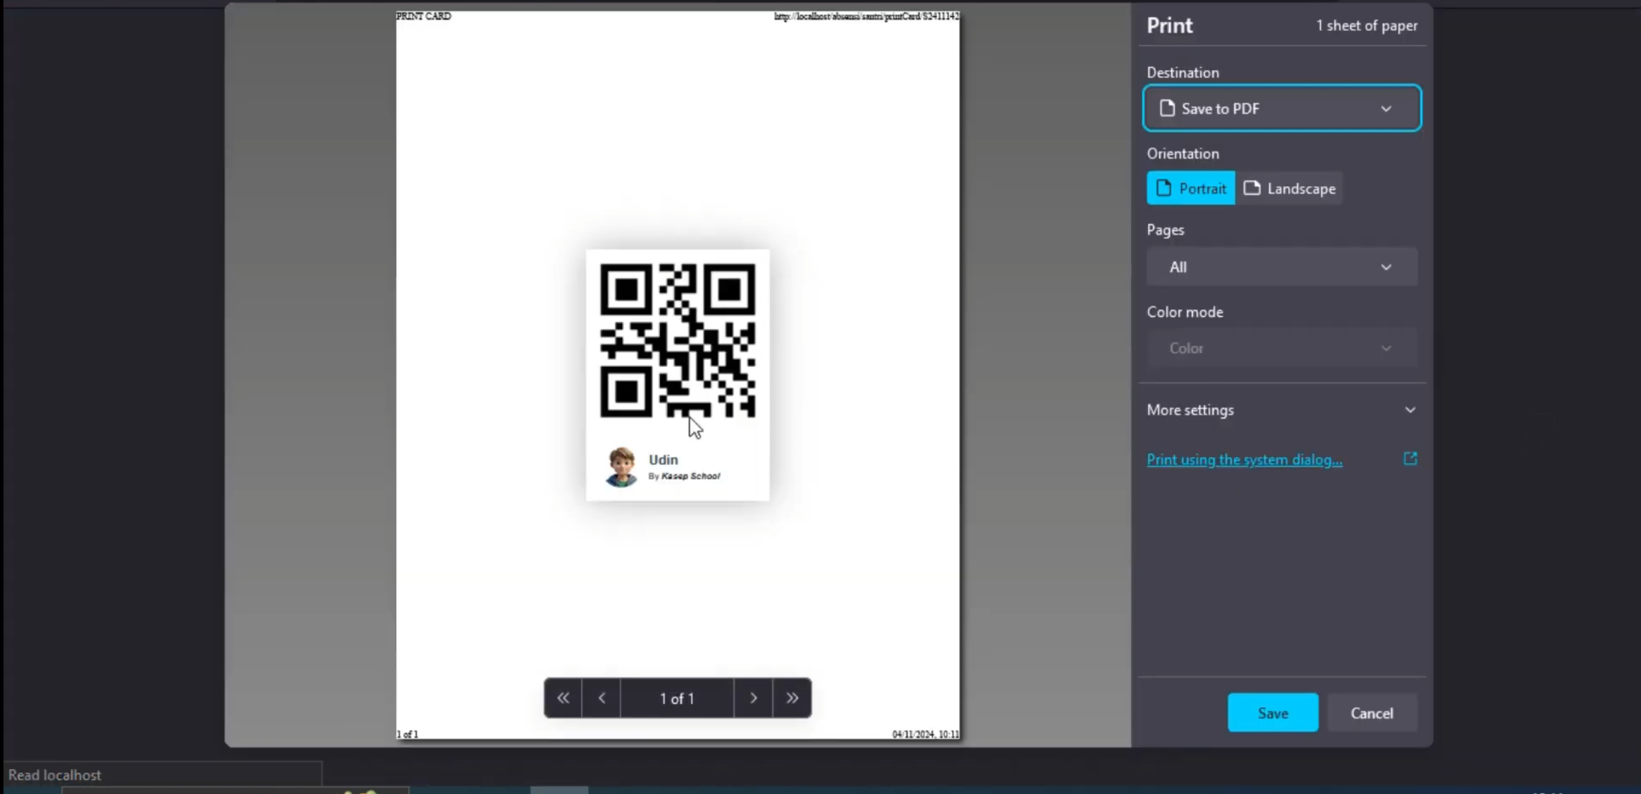Expand More settings section

click(x=1282, y=410)
